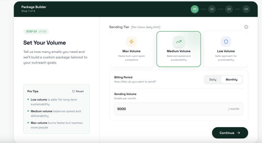Jump to step 04 circle

(x=246, y=9)
